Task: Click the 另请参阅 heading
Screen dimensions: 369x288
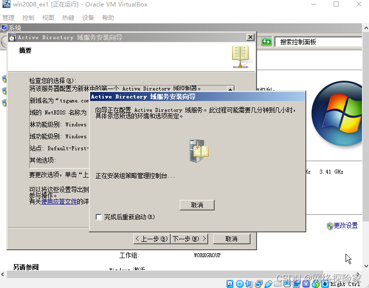Action: click(x=26, y=267)
